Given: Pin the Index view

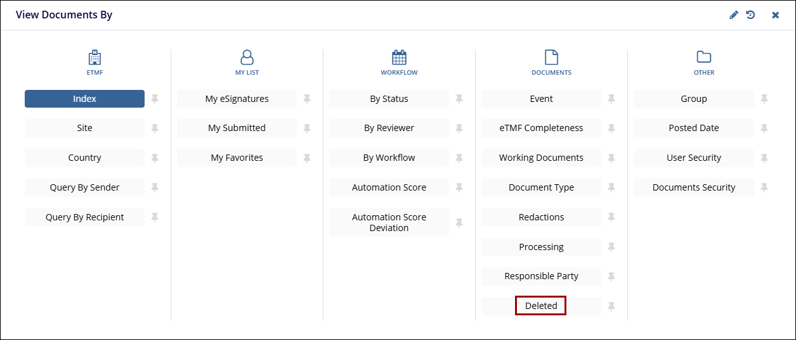Looking at the screenshot, I should click(x=155, y=99).
